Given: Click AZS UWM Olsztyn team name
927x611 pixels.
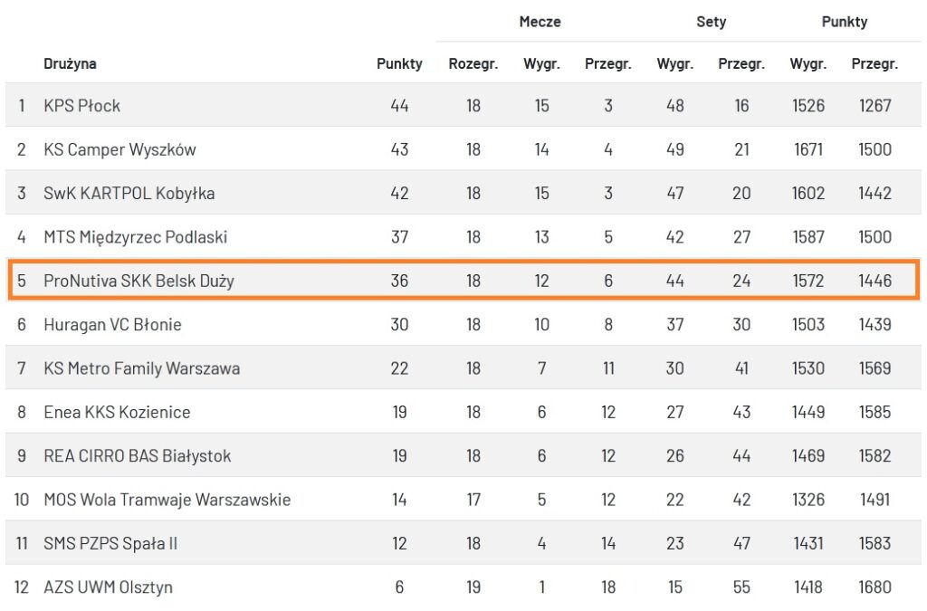Looking at the screenshot, I should (x=108, y=587).
